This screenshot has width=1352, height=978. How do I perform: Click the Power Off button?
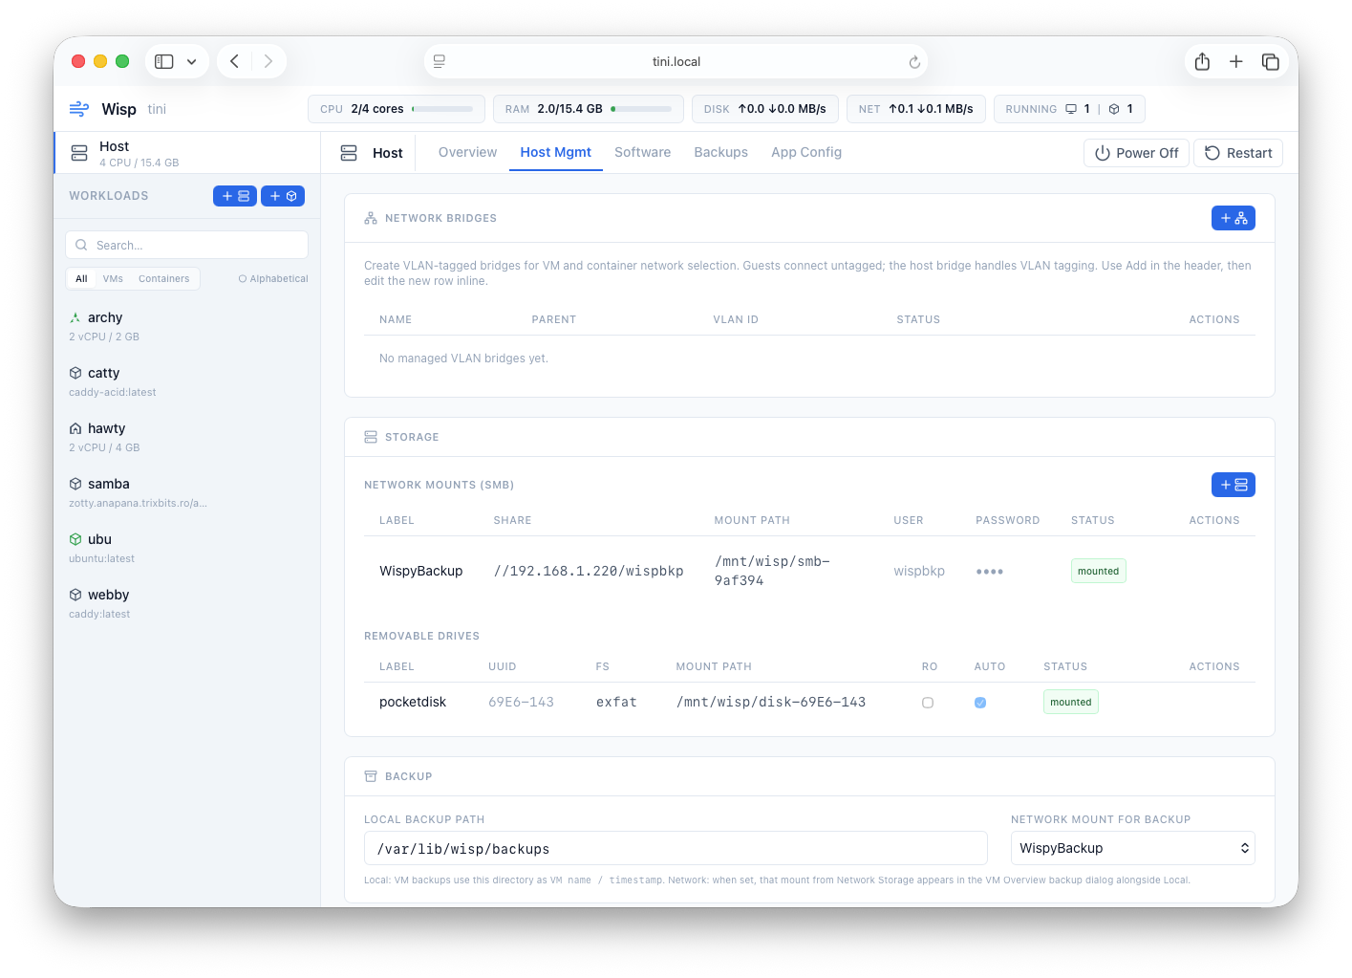1136,153
